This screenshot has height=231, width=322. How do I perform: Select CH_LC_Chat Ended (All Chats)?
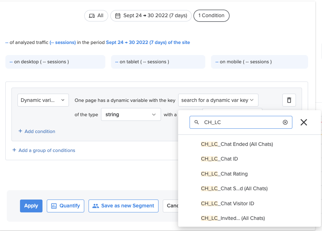click(237, 144)
